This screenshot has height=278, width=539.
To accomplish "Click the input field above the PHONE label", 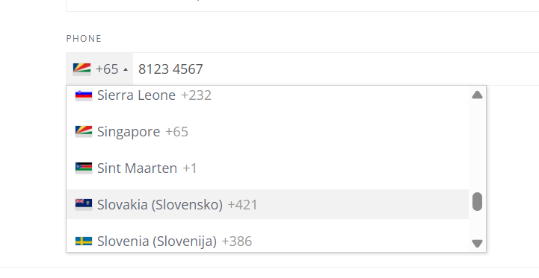I will (303, 5).
